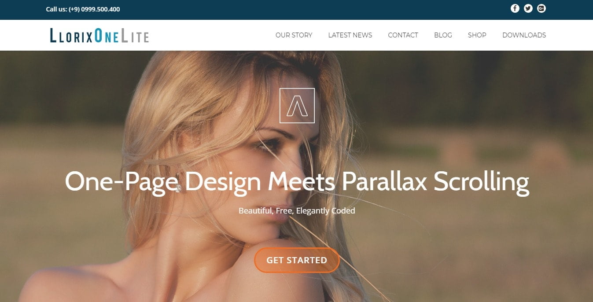Click the LlorixOneLite site logo
This screenshot has height=302, width=593.
pos(99,36)
